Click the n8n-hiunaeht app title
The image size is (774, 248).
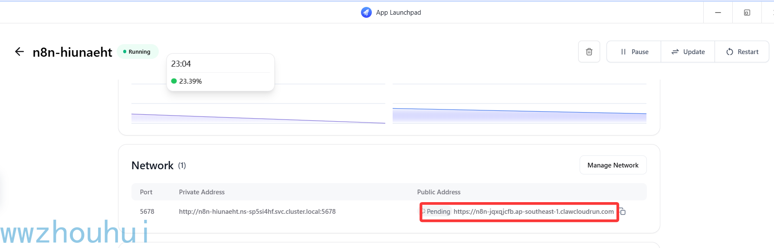pos(72,52)
